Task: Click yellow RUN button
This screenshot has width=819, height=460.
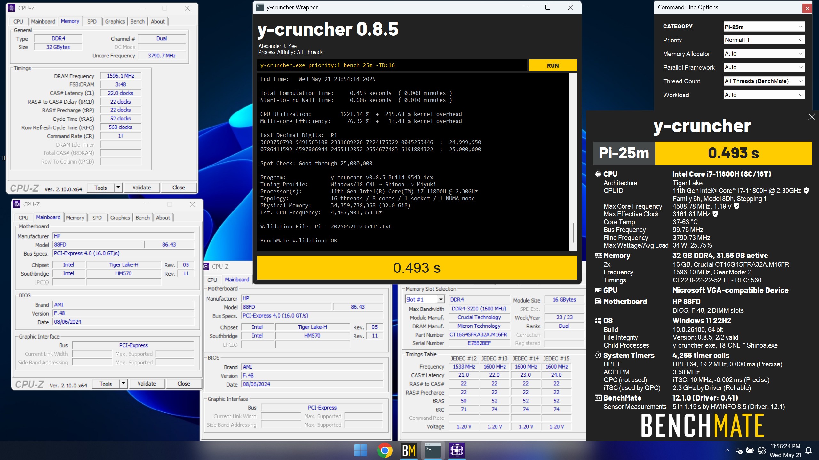Action: tap(553, 65)
